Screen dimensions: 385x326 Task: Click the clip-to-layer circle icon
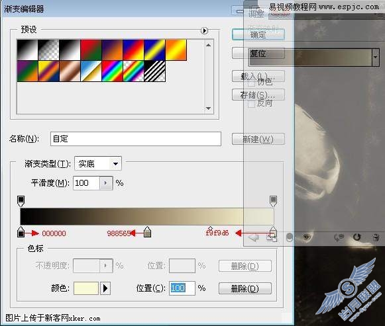290,237
